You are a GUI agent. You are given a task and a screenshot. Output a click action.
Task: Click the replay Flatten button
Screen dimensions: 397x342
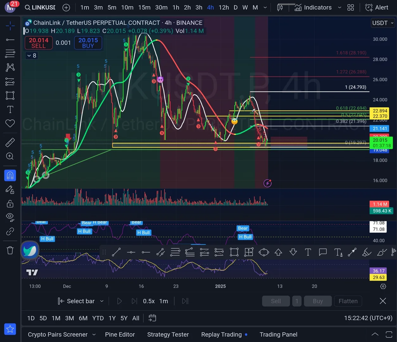pos(348,301)
